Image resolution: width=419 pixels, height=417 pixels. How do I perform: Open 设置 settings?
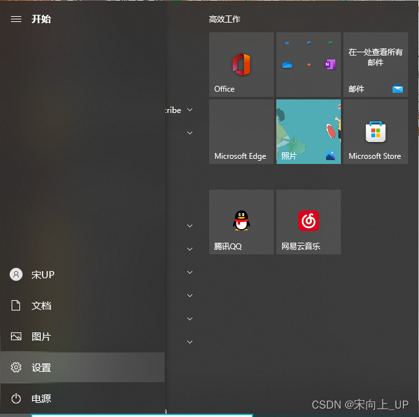(82, 367)
